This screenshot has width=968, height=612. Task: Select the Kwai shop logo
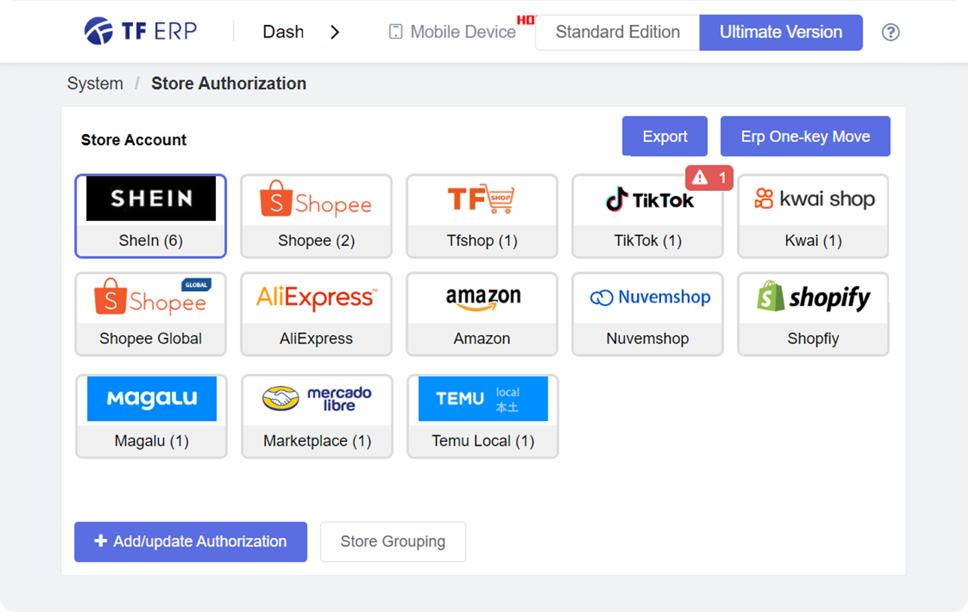tap(813, 199)
